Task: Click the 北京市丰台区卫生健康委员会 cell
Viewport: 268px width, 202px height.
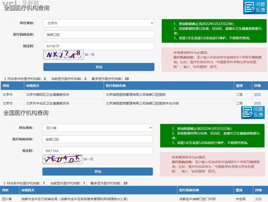Action: pyautogui.click(x=64, y=103)
